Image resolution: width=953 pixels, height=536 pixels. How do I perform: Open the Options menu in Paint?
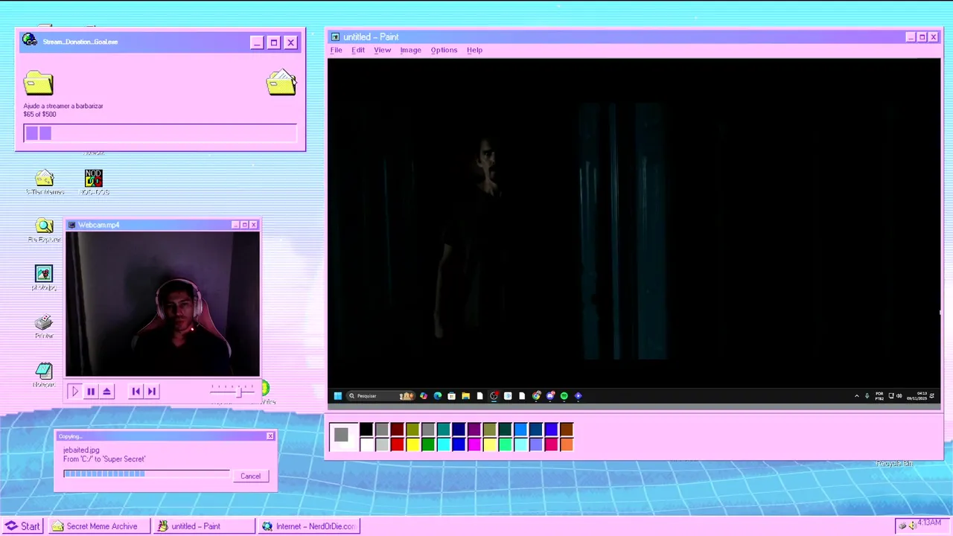tap(444, 50)
